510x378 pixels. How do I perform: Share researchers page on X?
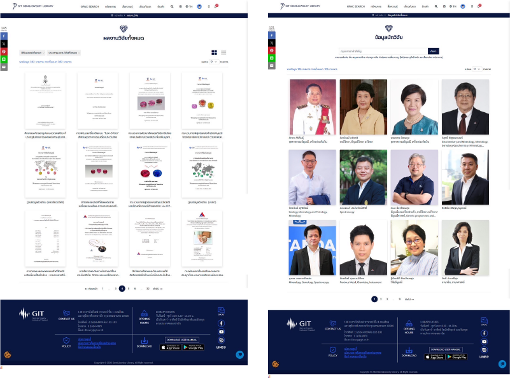tap(272, 43)
